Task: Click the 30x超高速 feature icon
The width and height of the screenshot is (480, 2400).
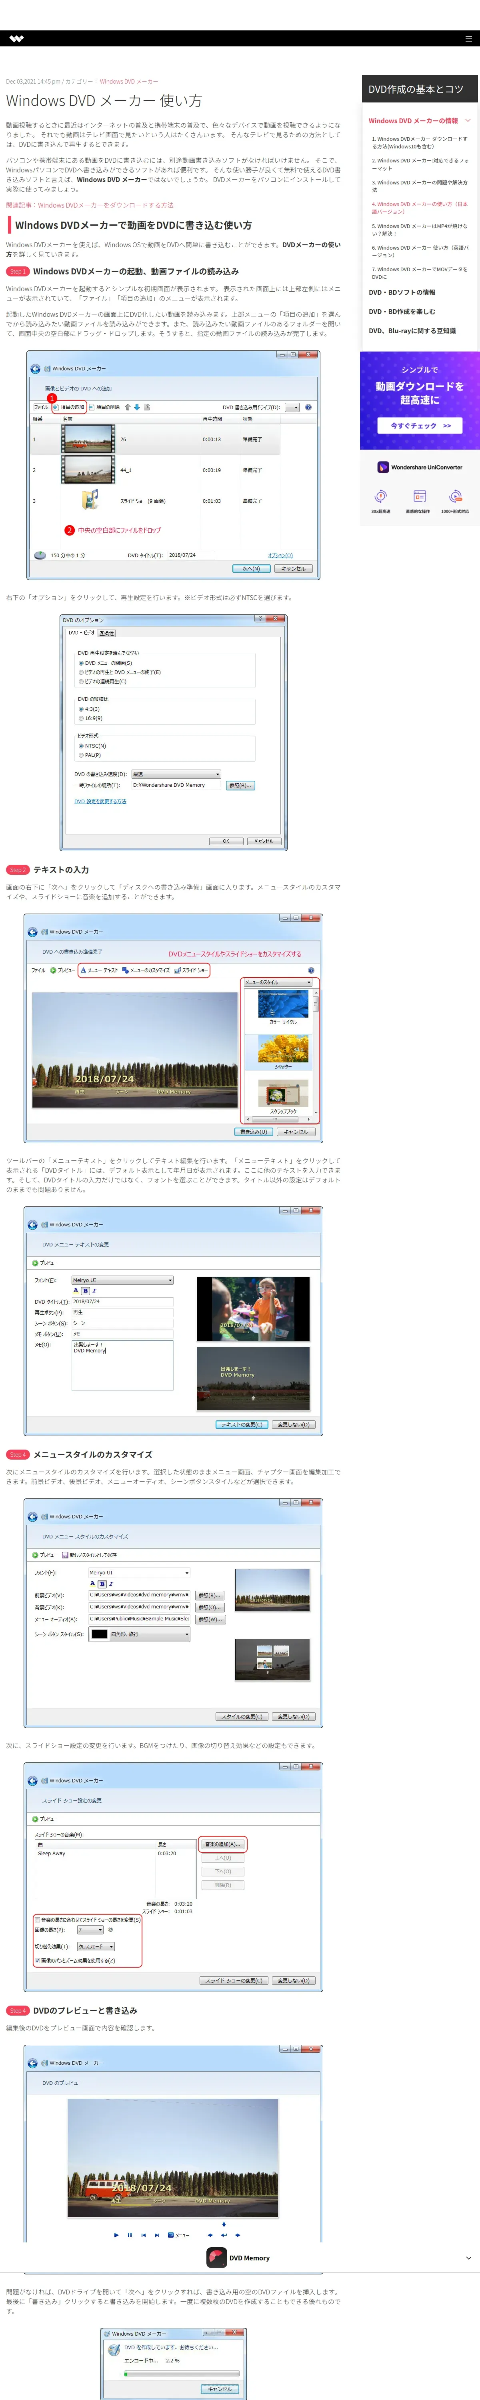Action: point(380,496)
